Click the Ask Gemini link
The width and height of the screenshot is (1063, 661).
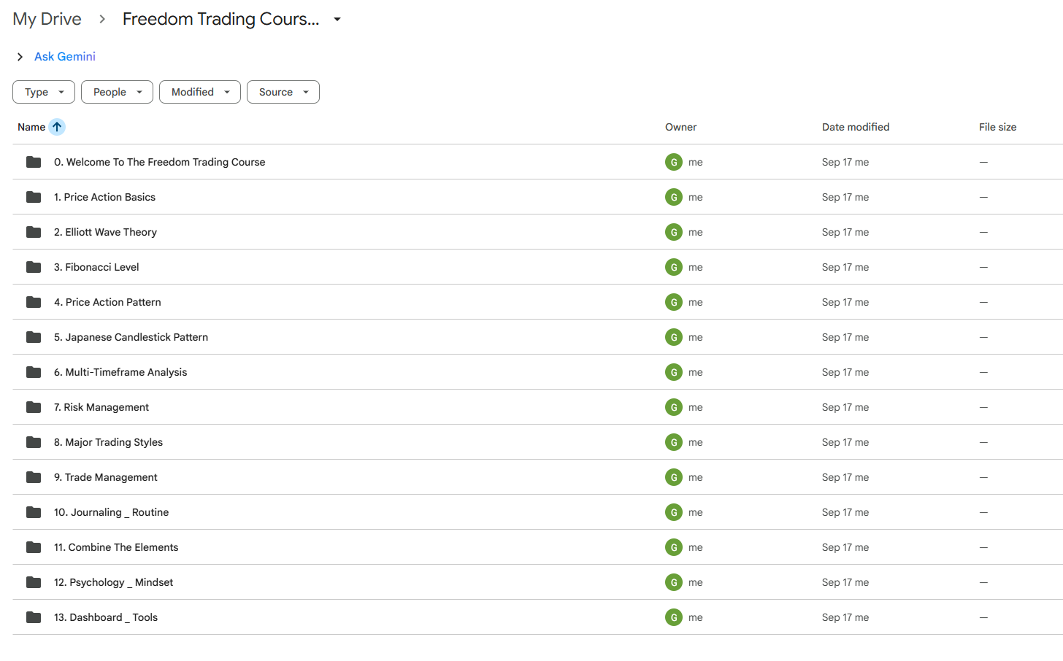pos(65,56)
